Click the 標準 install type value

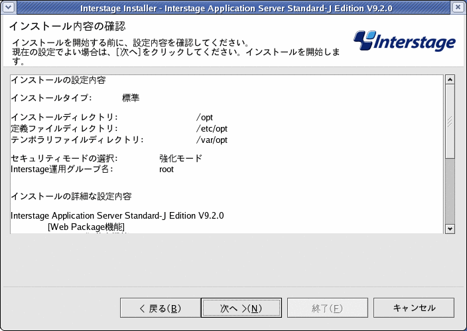point(131,98)
